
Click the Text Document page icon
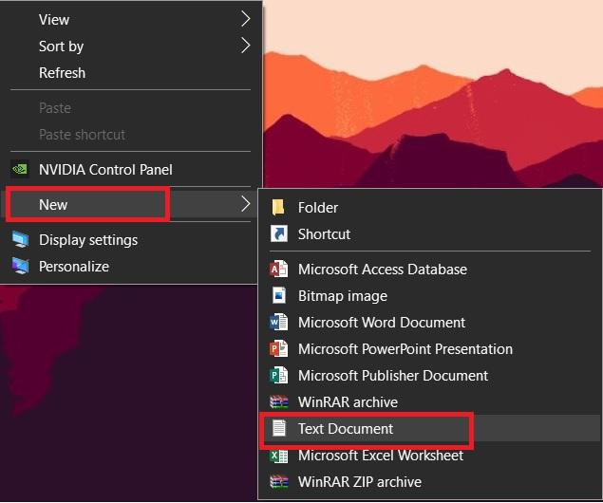279,428
